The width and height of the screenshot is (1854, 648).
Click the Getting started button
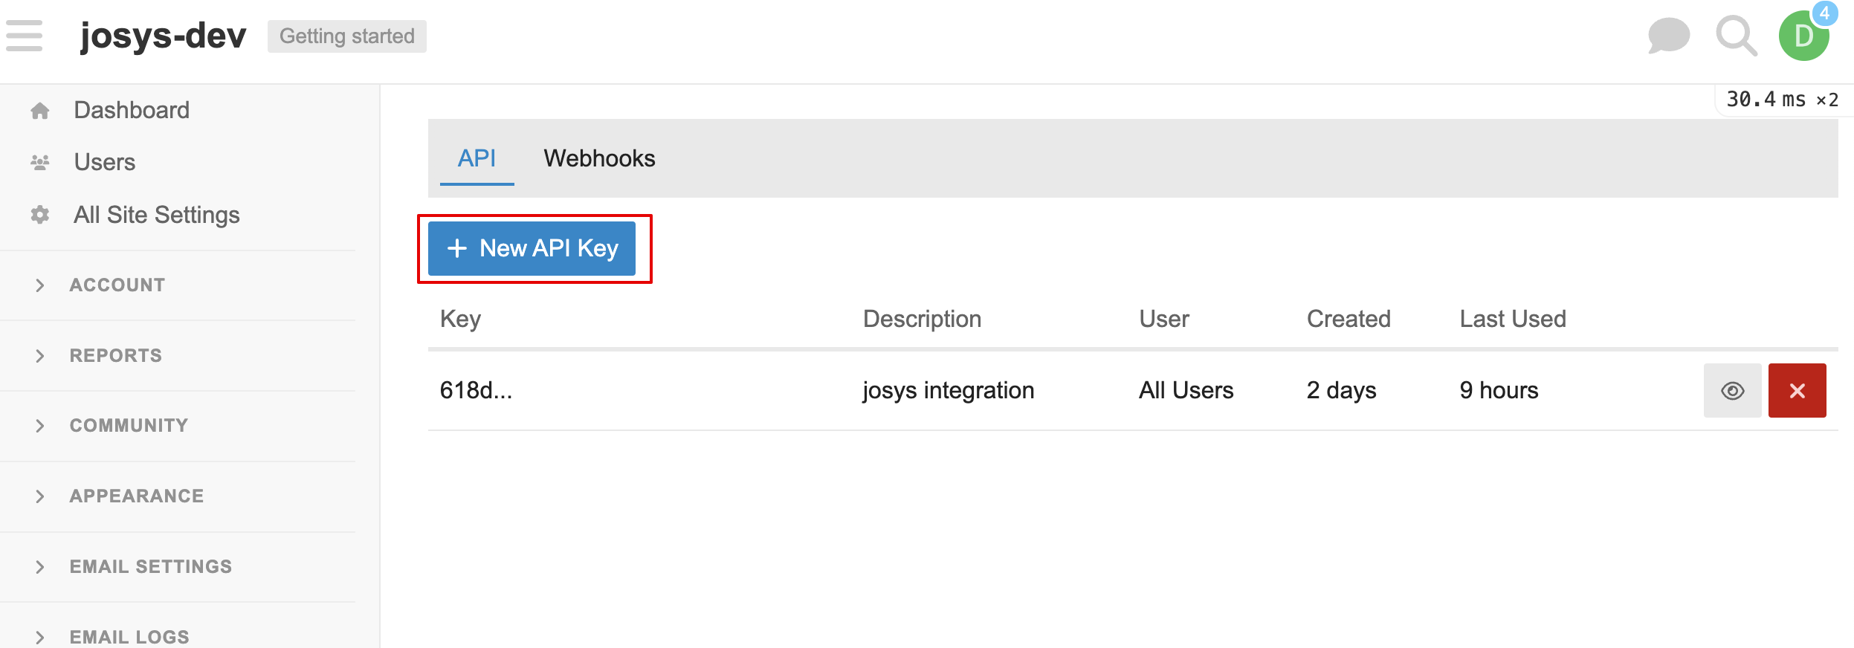pos(346,36)
